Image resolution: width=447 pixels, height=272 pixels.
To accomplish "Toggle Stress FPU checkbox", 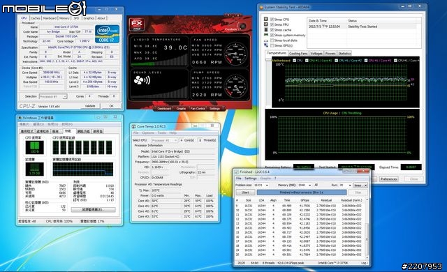I will 272,24.
